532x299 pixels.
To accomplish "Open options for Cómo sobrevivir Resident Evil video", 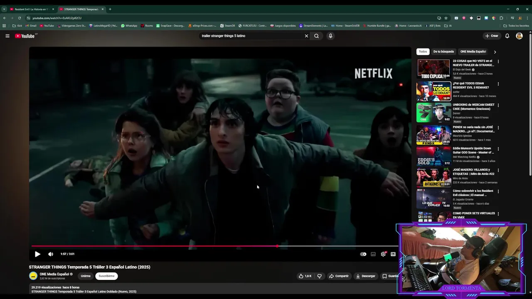I will [498, 192].
